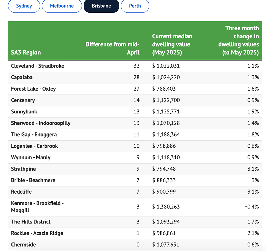266x251 pixels.
Task: Click The Gap - Enoggera row
Action: [x=135, y=134]
